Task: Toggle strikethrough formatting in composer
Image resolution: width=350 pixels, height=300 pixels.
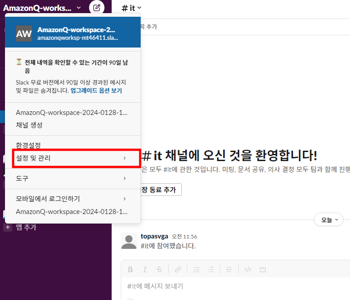Action: tap(159, 269)
